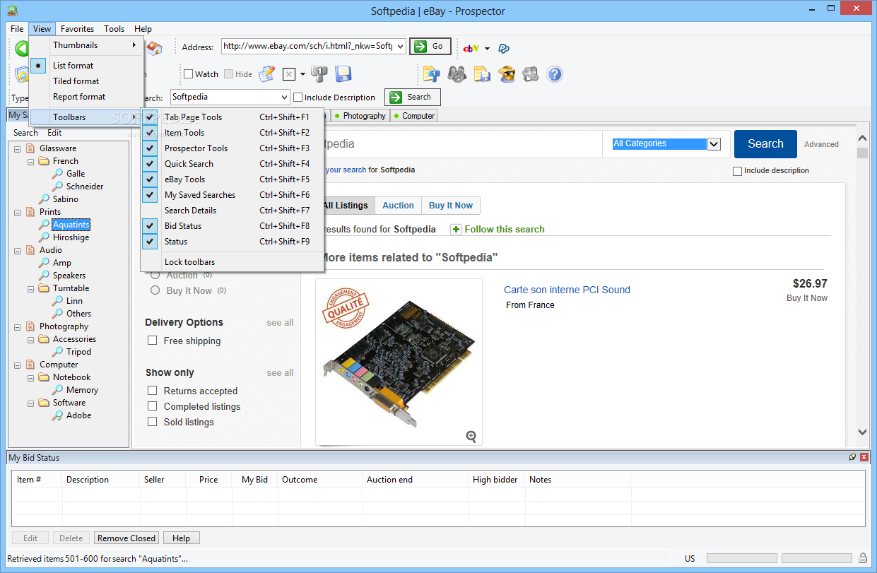Image resolution: width=877 pixels, height=573 pixels.
Task: Click the eBay logo icon in toolbar
Action: pos(471,48)
